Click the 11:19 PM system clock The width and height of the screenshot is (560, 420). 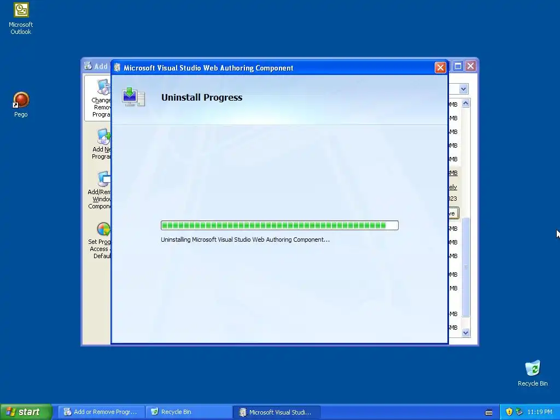pos(539,412)
